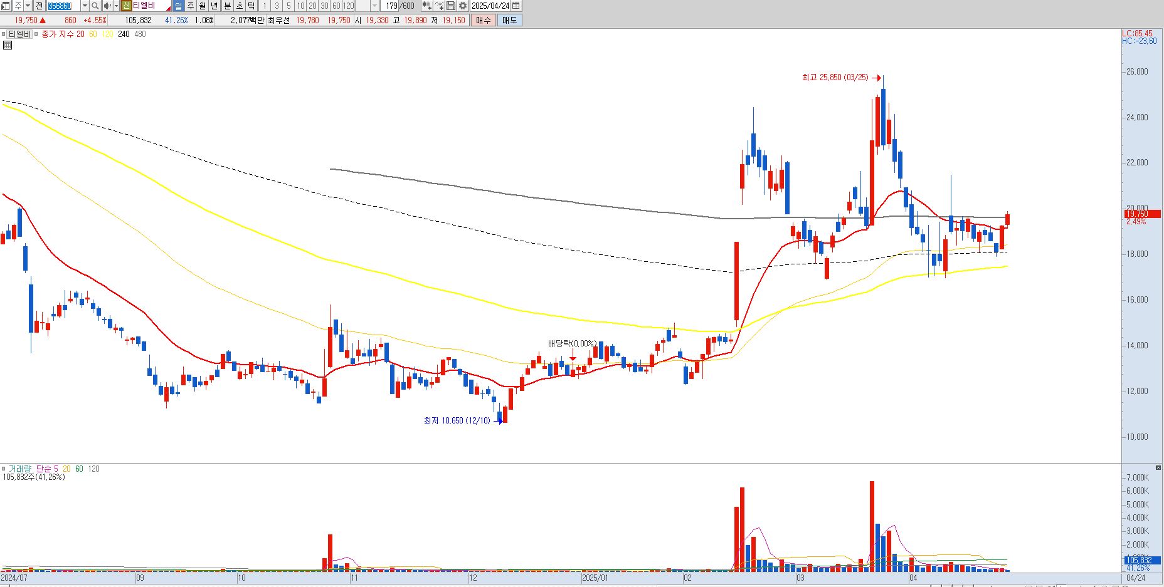The image size is (1164, 587).
Task: Select the 120 interval preset
Action: pos(348,6)
